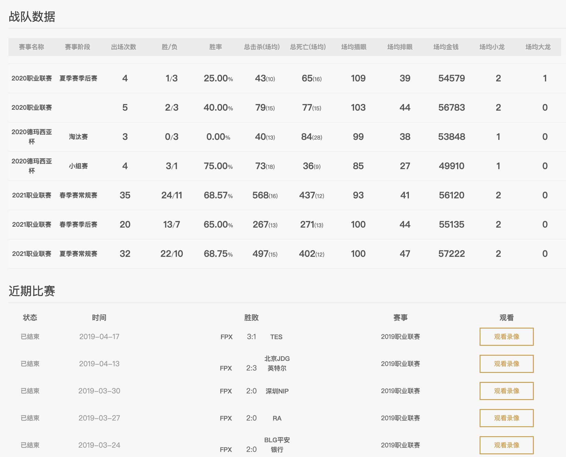Click the 总击杀(场均) column header
Viewport: 566px width, 457px height.
pyautogui.click(x=262, y=47)
